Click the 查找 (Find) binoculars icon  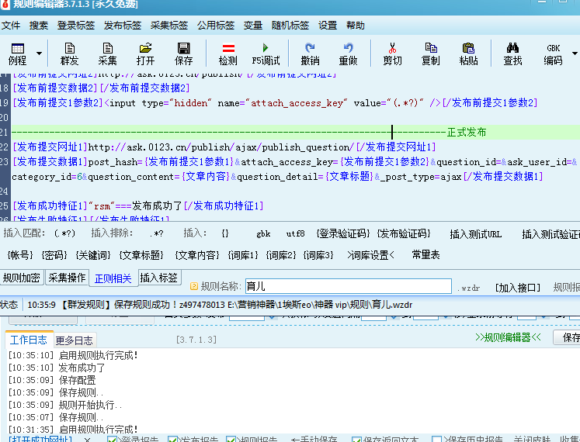(x=512, y=54)
